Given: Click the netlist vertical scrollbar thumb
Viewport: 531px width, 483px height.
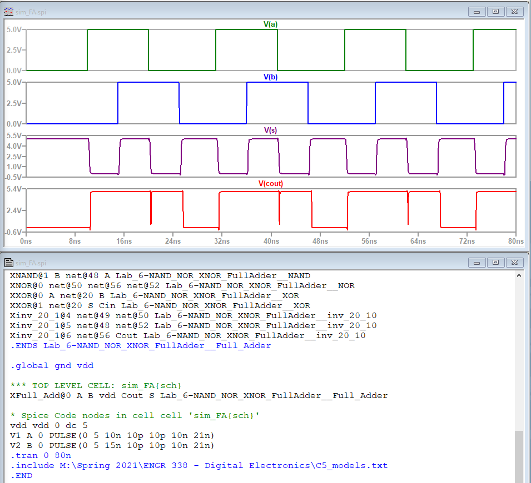Looking at the screenshot, I should 519,456.
